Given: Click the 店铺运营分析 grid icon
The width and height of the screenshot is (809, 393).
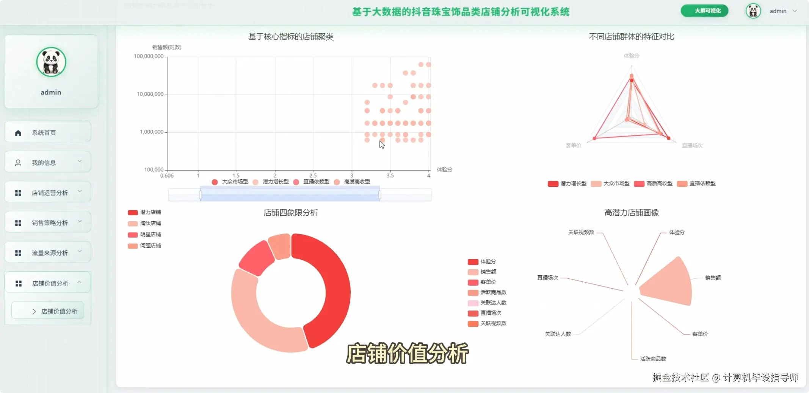Looking at the screenshot, I should [18, 193].
